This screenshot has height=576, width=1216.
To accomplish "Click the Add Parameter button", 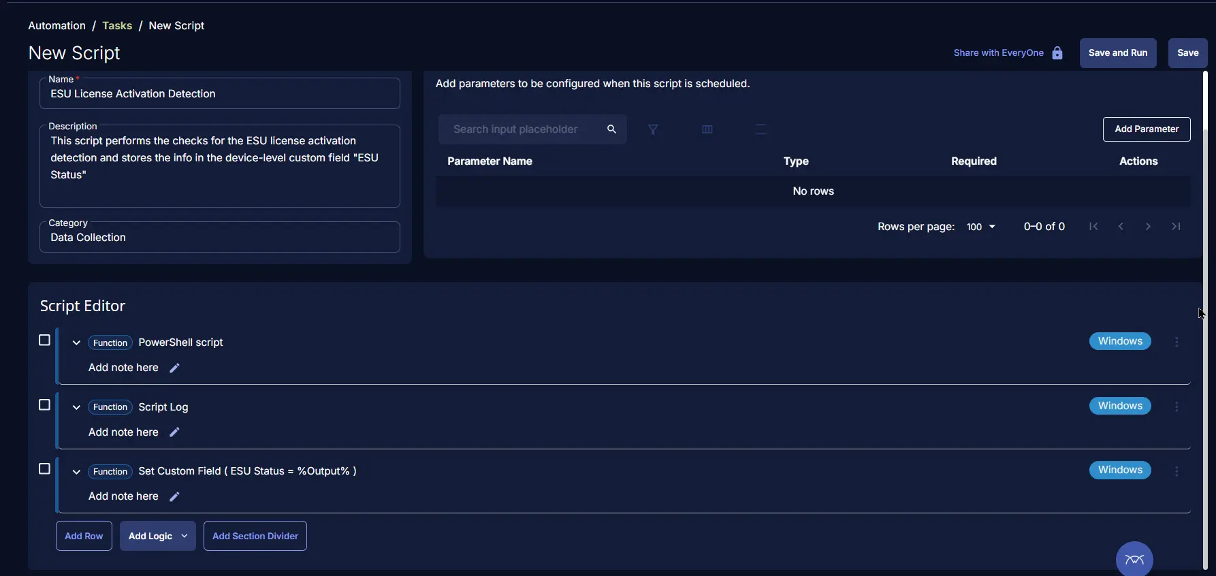I will point(1146,129).
